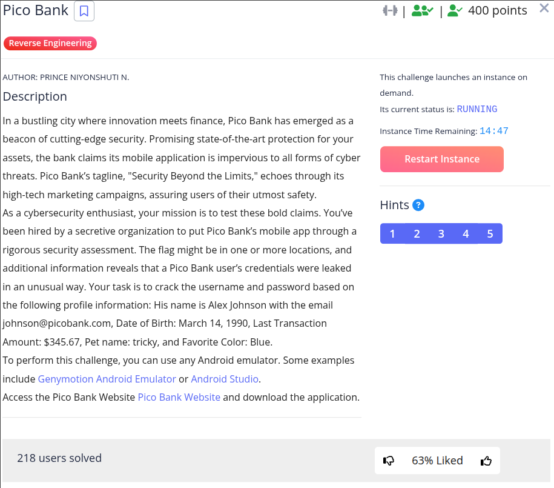554x488 pixels.
Task: Open the Genymotion Android Emulator link
Action: pyautogui.click(x=107, y=379)
